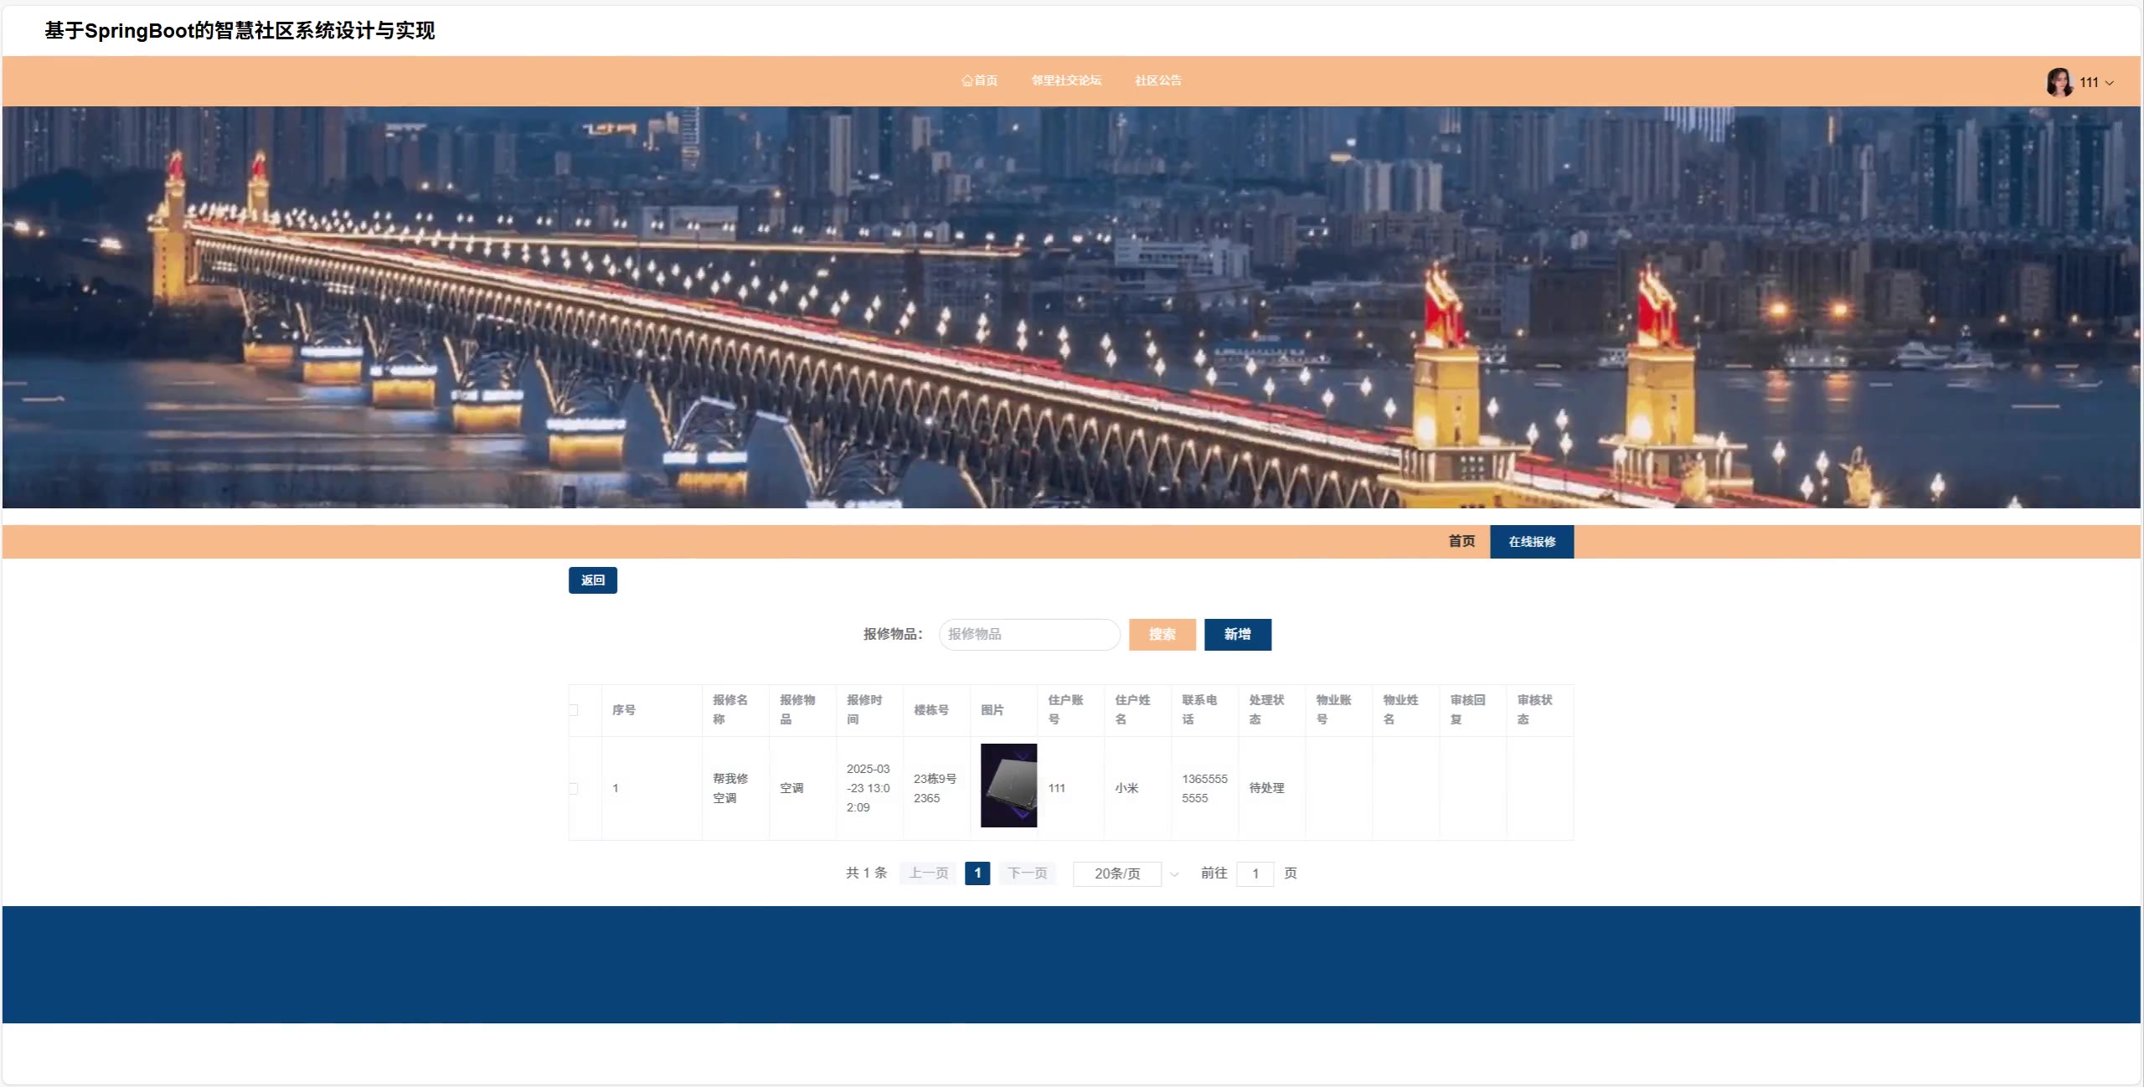Open 邻里社交论坛 from the navigation bar
This screenshot has height=1087, width=2144.
coord(1066,80)
